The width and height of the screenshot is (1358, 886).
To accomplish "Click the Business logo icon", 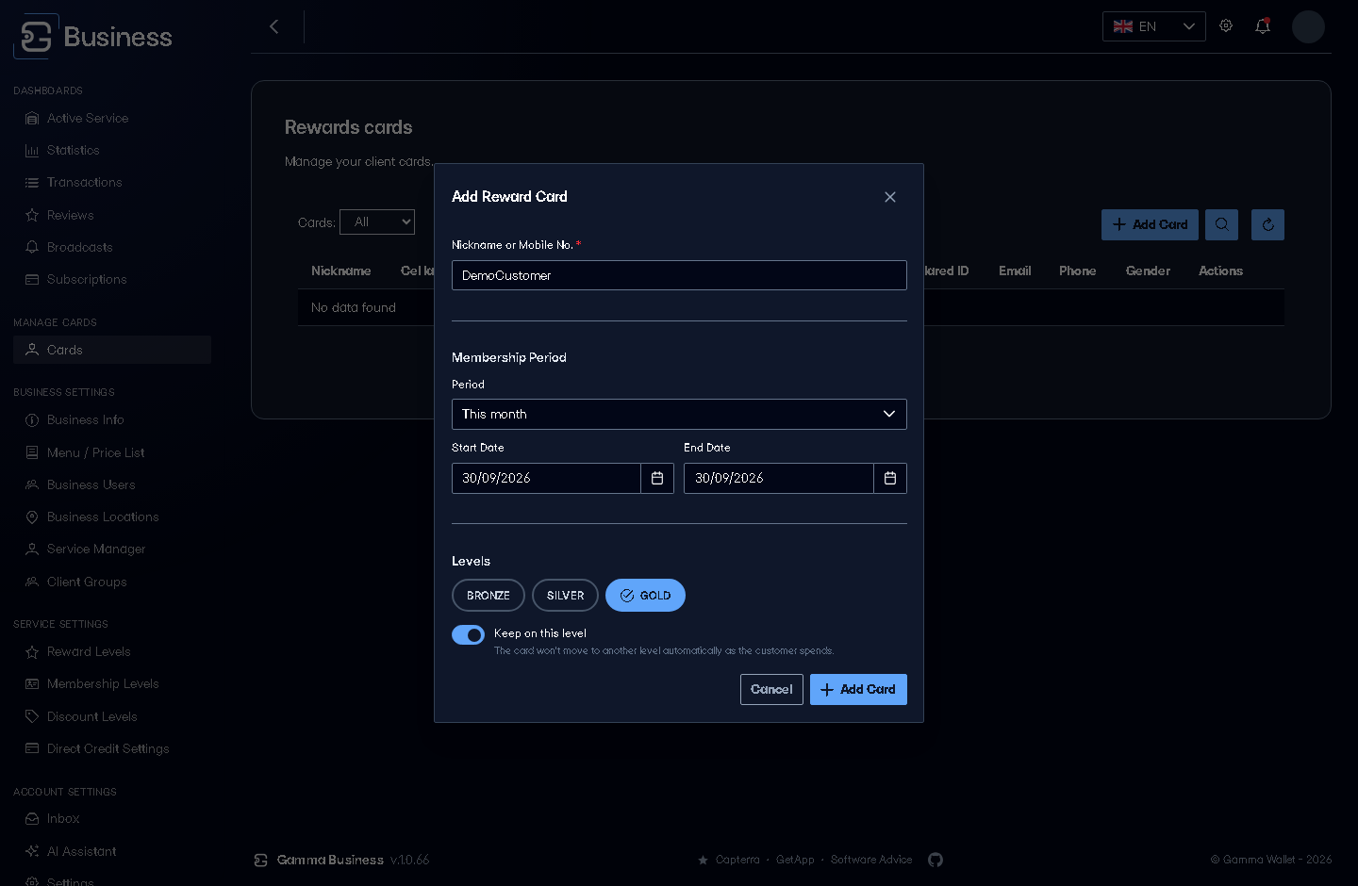I will [36, 37].
